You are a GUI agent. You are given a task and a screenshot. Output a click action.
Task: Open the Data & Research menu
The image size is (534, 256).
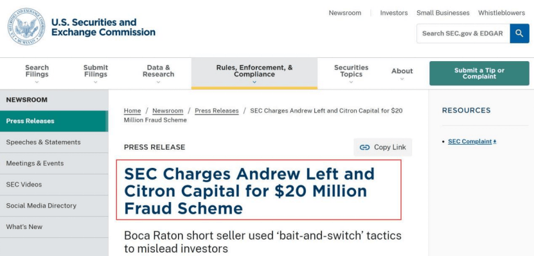(x=158, y=73)
